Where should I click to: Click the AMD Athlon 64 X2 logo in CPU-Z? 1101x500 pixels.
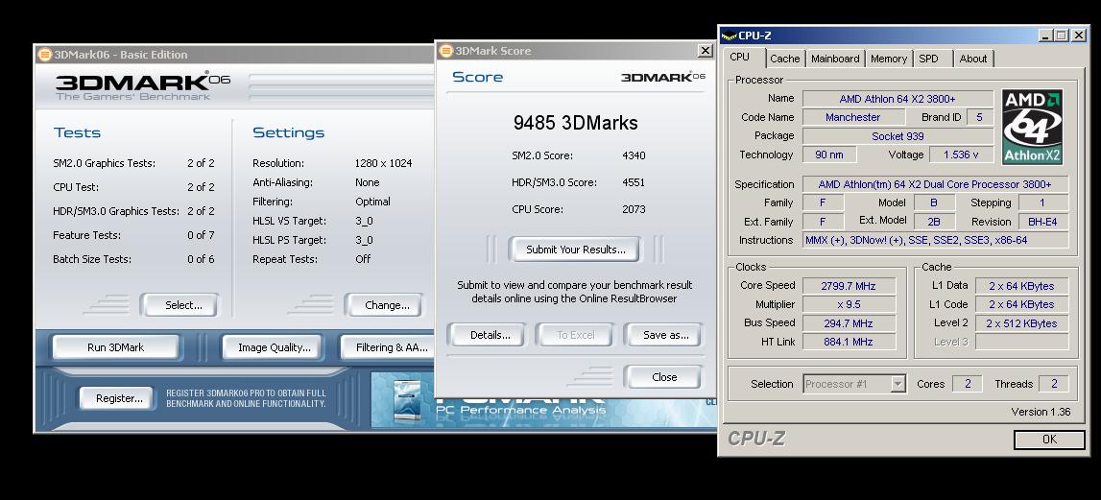pos(1032,127)
